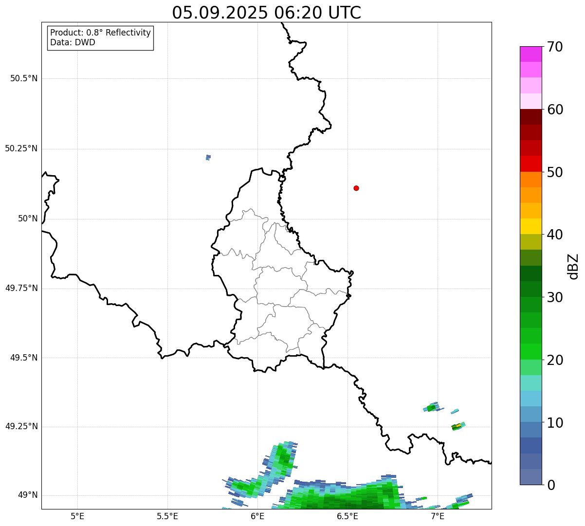Click the colorbar "60" tick label
The width and height of the screenshot is (585, 526).
(555, 109)
